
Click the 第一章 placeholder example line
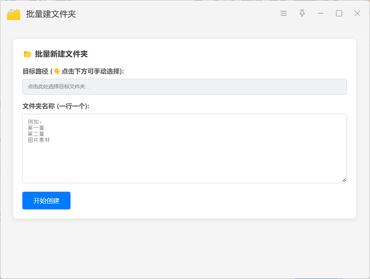click(x=36, y=128)
